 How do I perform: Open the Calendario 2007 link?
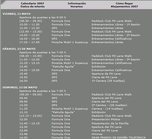[x=33, y=3]
